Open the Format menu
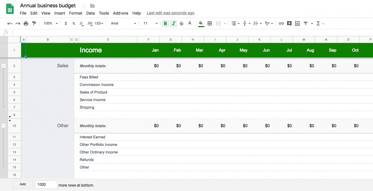 pos(75,13)
